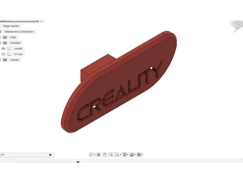Click the Grid and Snaps icon
The height and width of the screenshot is (183, 243).
(132, 154)
